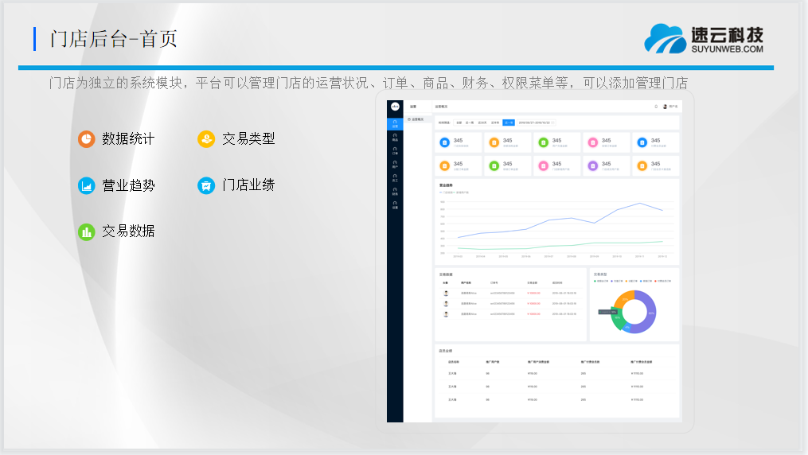Click the 速云科技 cloud logo
The height and width of the screenshot is (455, 808).
click(x=666, y=38)
